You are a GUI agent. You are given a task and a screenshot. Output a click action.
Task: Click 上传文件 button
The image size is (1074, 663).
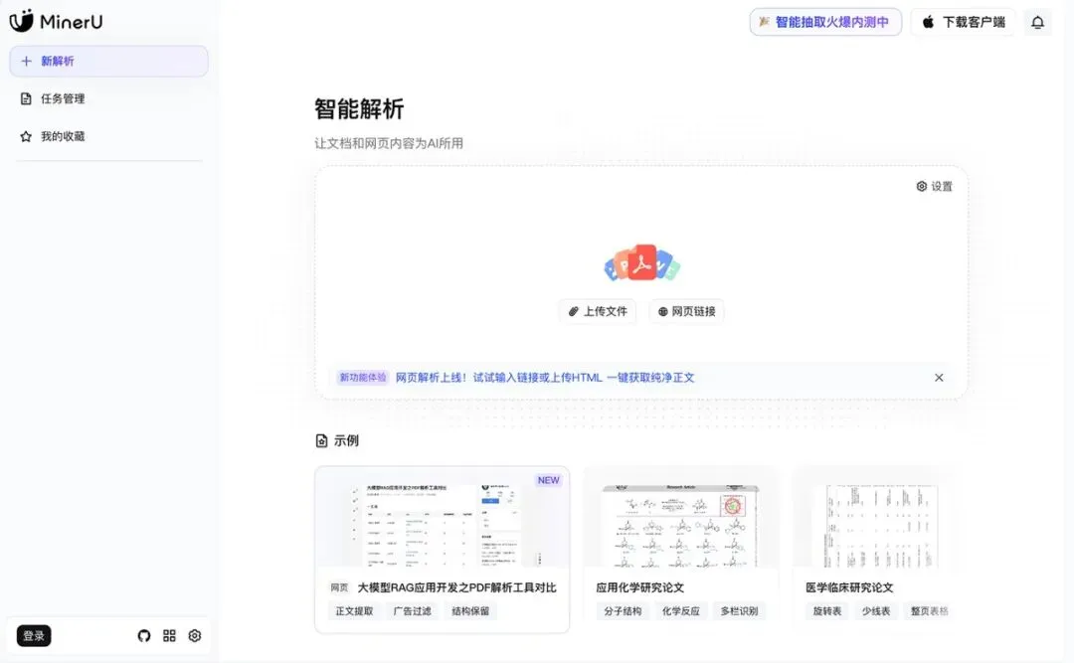click(x=598, y=312)
